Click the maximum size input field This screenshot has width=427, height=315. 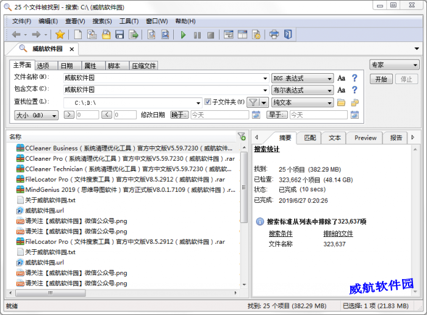[x=125, y=115]
